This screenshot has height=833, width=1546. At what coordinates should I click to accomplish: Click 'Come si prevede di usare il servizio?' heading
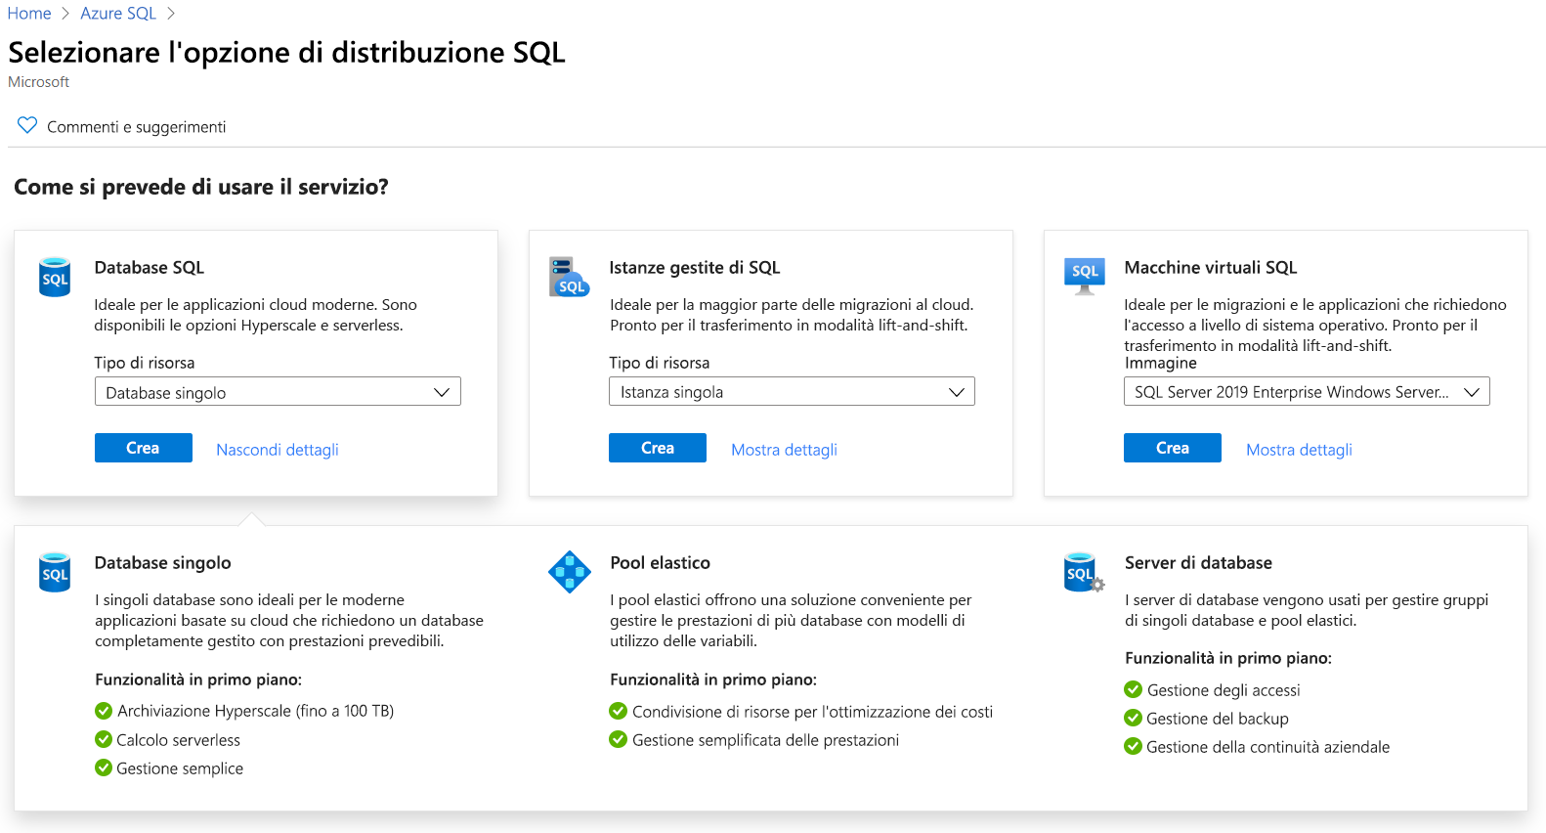(201, 187)
